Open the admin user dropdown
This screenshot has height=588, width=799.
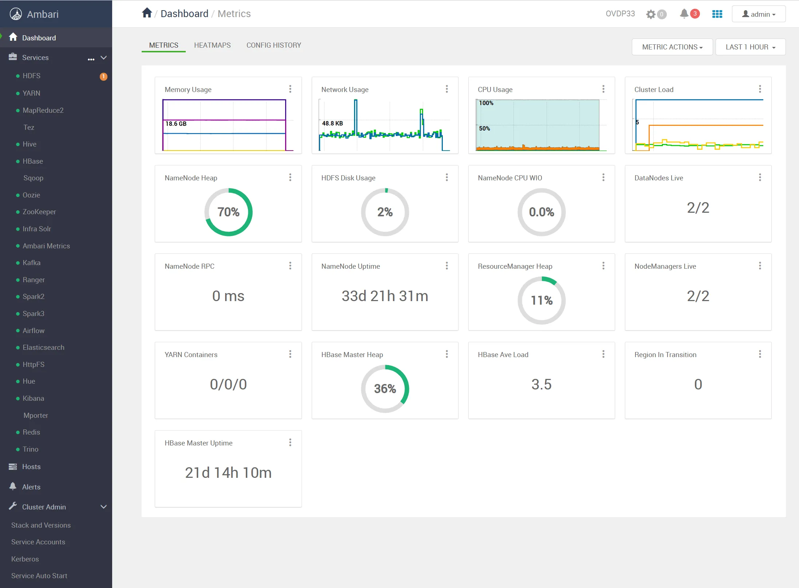[x=759, y=14]
